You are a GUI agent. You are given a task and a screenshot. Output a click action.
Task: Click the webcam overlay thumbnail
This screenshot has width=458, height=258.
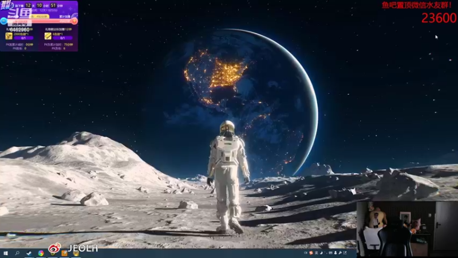click(407, 229)
